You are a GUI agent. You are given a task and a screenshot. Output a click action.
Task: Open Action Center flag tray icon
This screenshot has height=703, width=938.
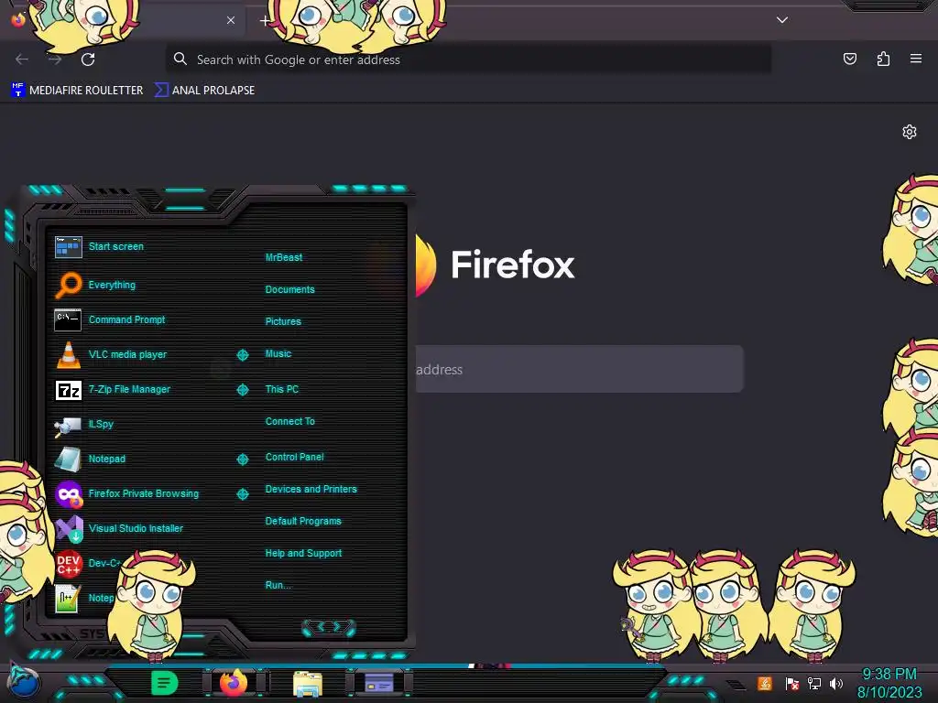click(792, 683)
